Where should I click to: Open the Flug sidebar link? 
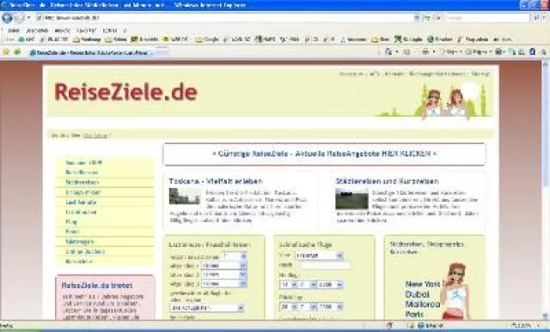click(71, 221)
